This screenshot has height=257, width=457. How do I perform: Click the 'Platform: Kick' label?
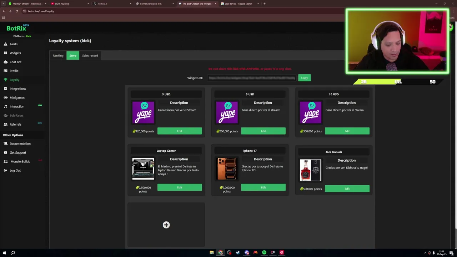pyautogui.click(x=22, y=36)
